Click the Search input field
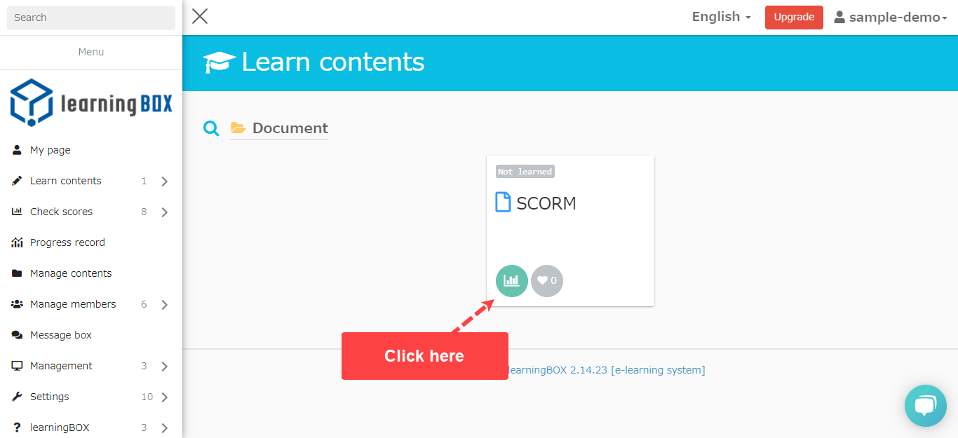The height and width of the screenshot is (438, 958). 91,18
